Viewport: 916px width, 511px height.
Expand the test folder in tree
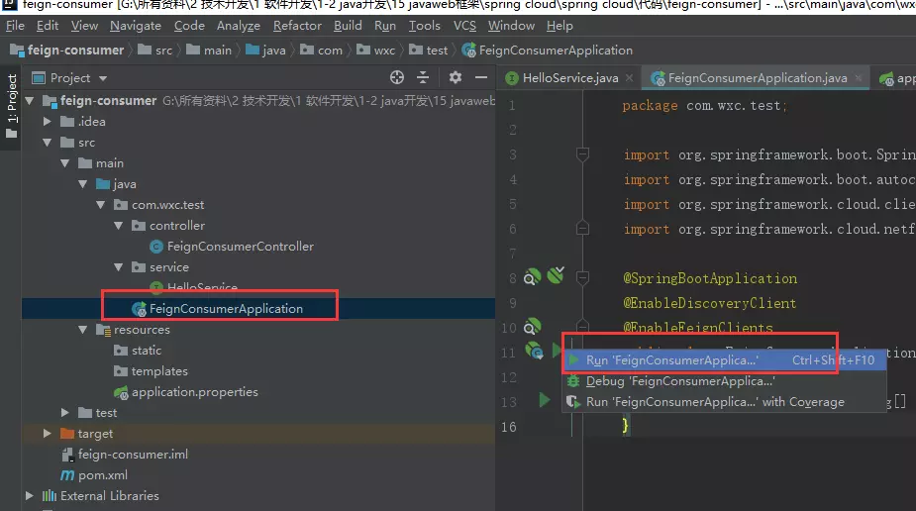(x=64, y=413)
